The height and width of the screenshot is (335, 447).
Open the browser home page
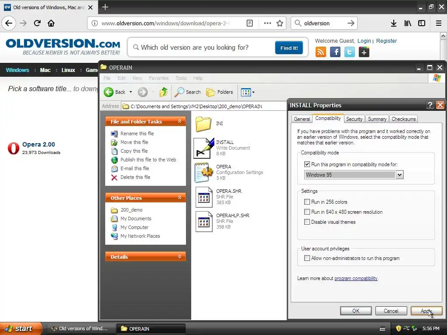(x=51, y=23)
